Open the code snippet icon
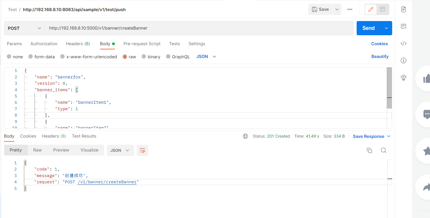The width and height of the screenshot is (430, 218). click(x=403, y=43)
